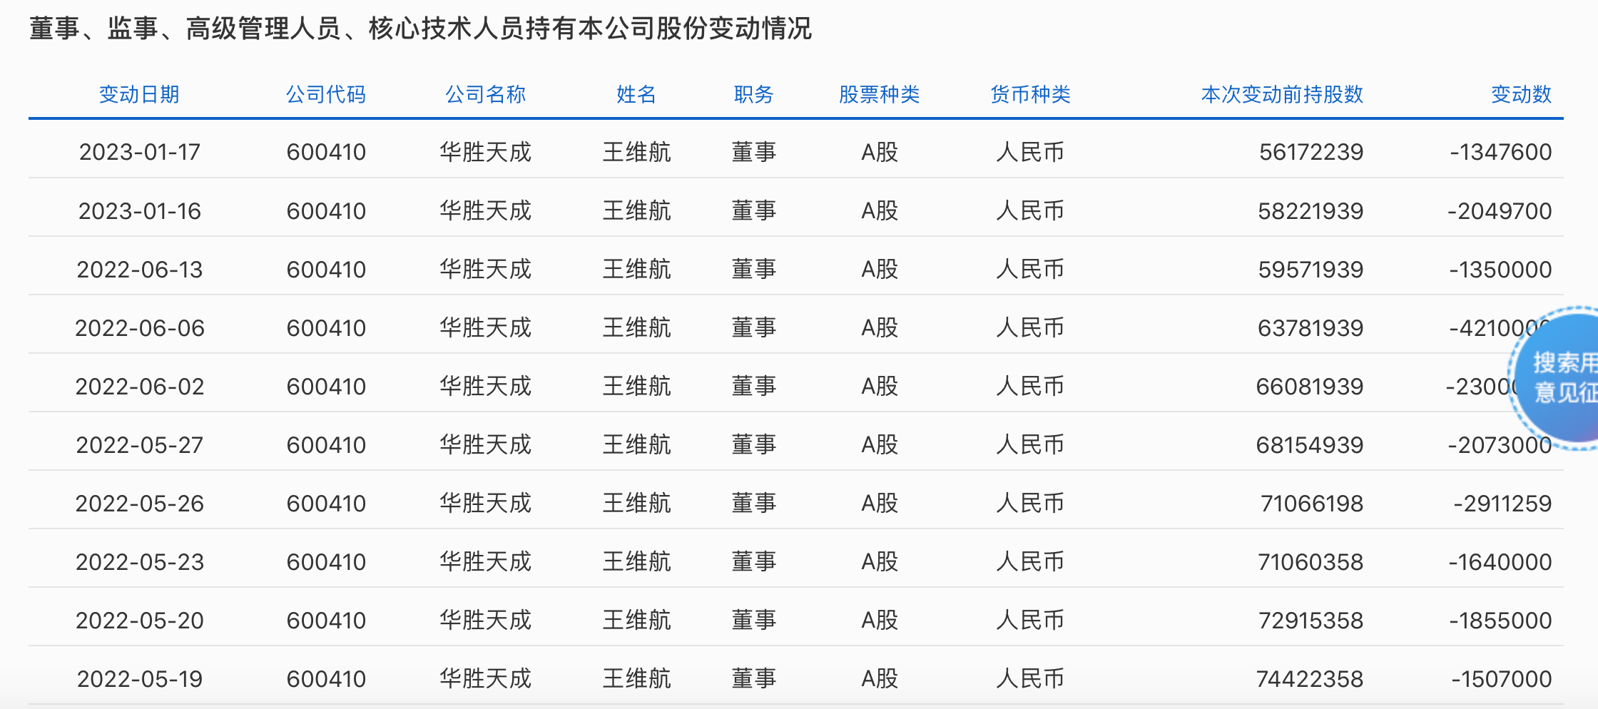Click the change amount -2049700
This screenshot has width=1598, height=709.
[x=1500, y=211]
